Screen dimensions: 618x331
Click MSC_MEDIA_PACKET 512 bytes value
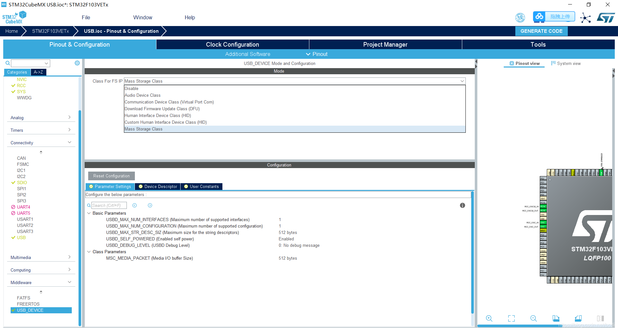pyautogui.click(x=288, y=258)
